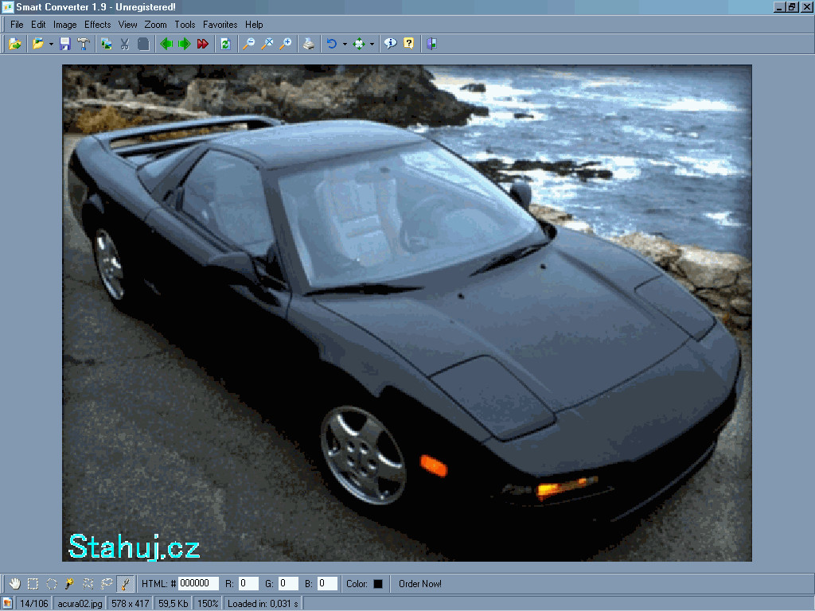
Task: Open the Zoom menu
Action: [155, 25]
